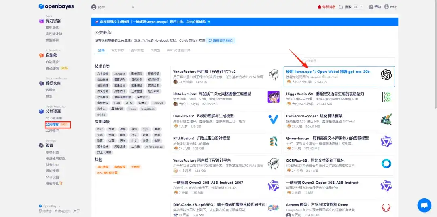
Task: Click the tutorial search input field
Action: click(346, 61)
